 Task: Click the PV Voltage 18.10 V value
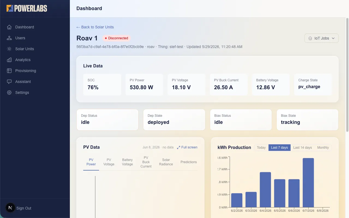(x=181, y=88)
